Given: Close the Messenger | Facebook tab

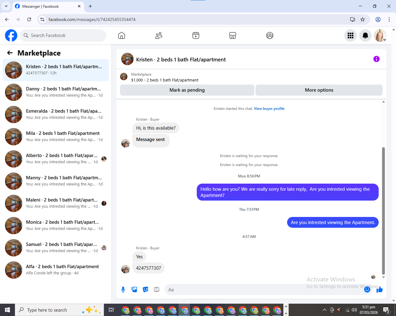Looking at the screenshot, I should (79, 6).
